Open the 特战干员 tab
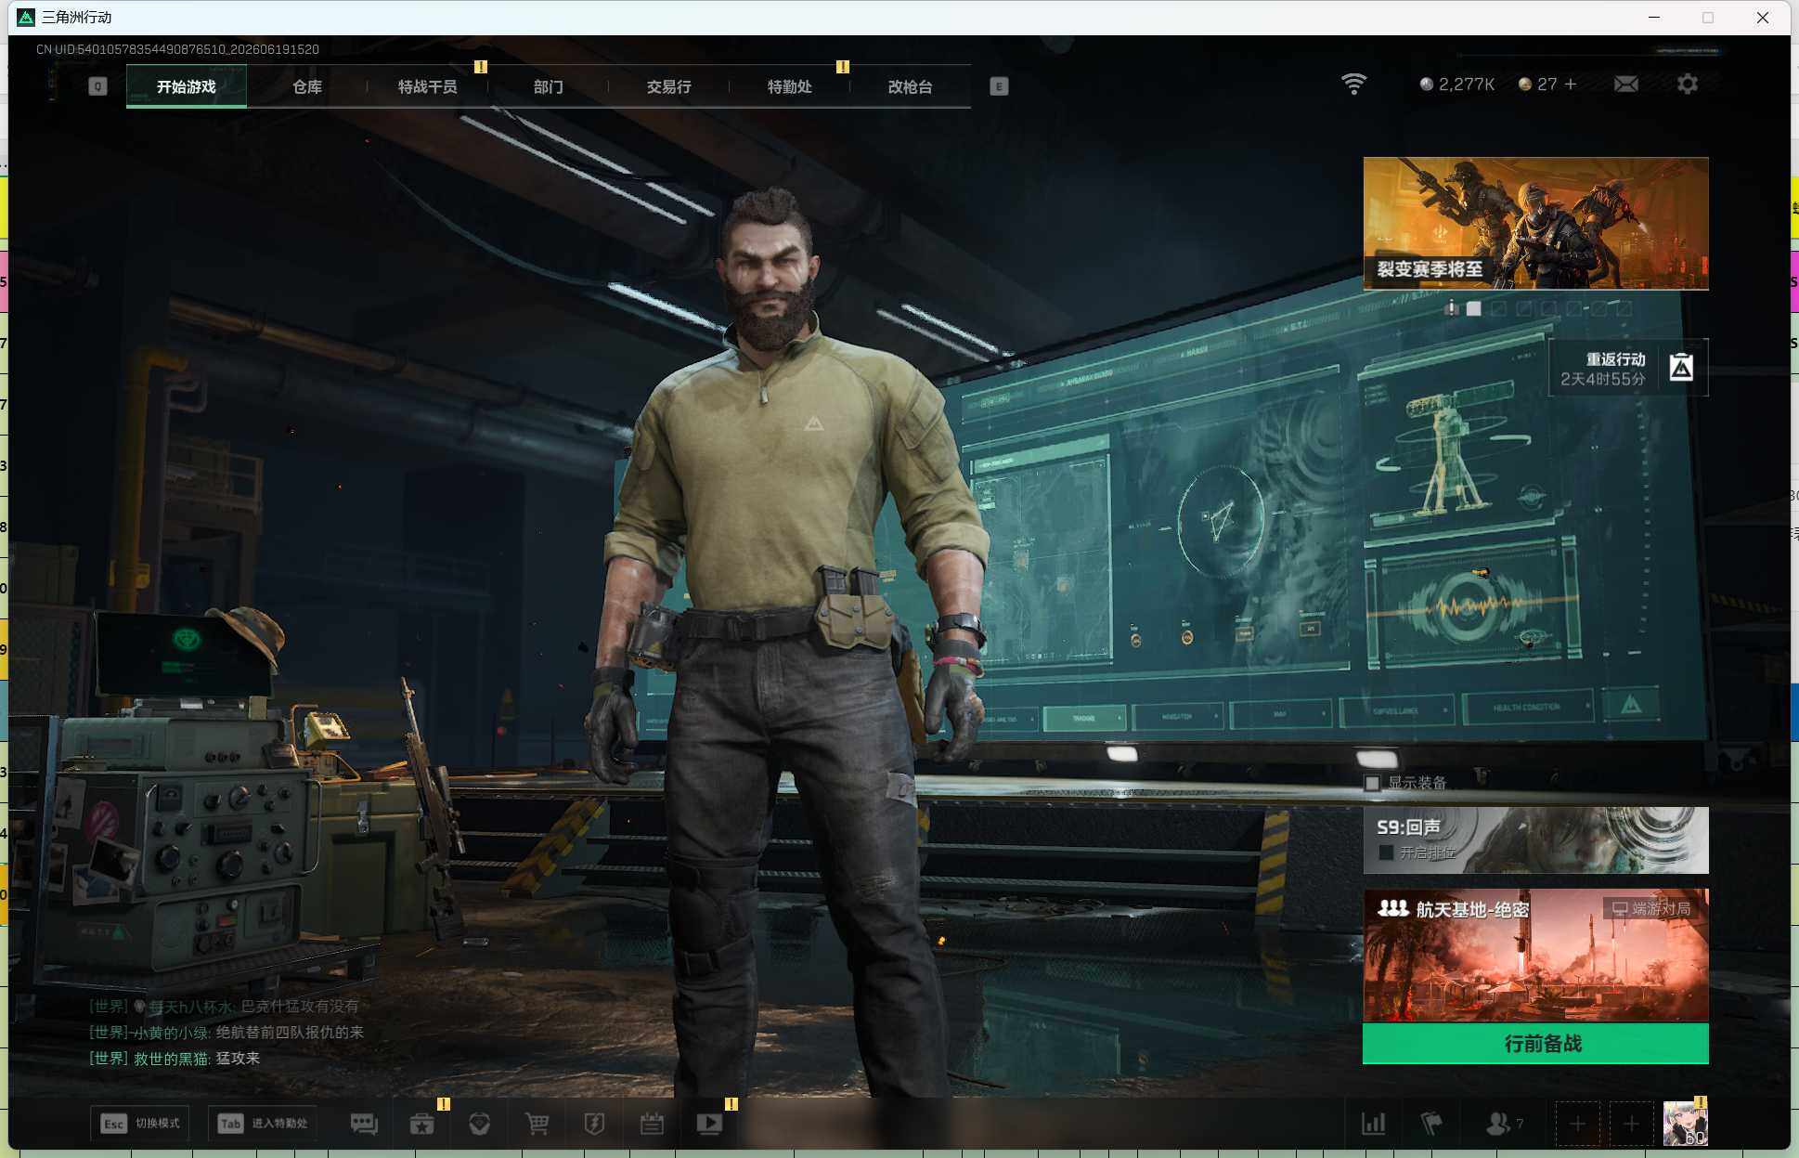Screen dimensions: 1799x1158 tap(428, 86)
